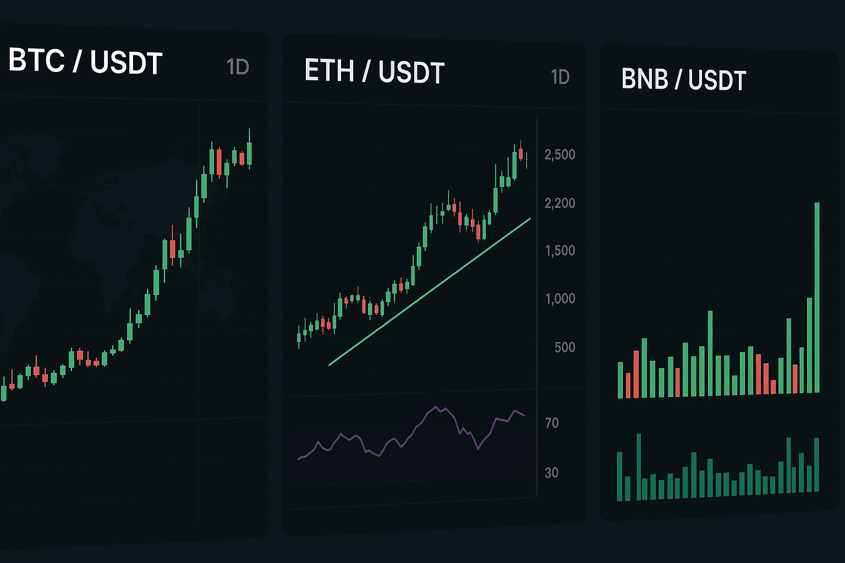This screenshot has width=845, height=563.
Task: Click the tallest green bar in BNB chart
Action: point(817,297)
